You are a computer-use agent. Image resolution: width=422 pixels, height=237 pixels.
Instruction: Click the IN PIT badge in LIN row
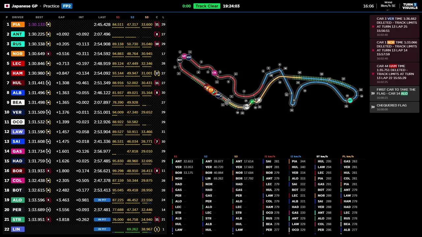102,229
